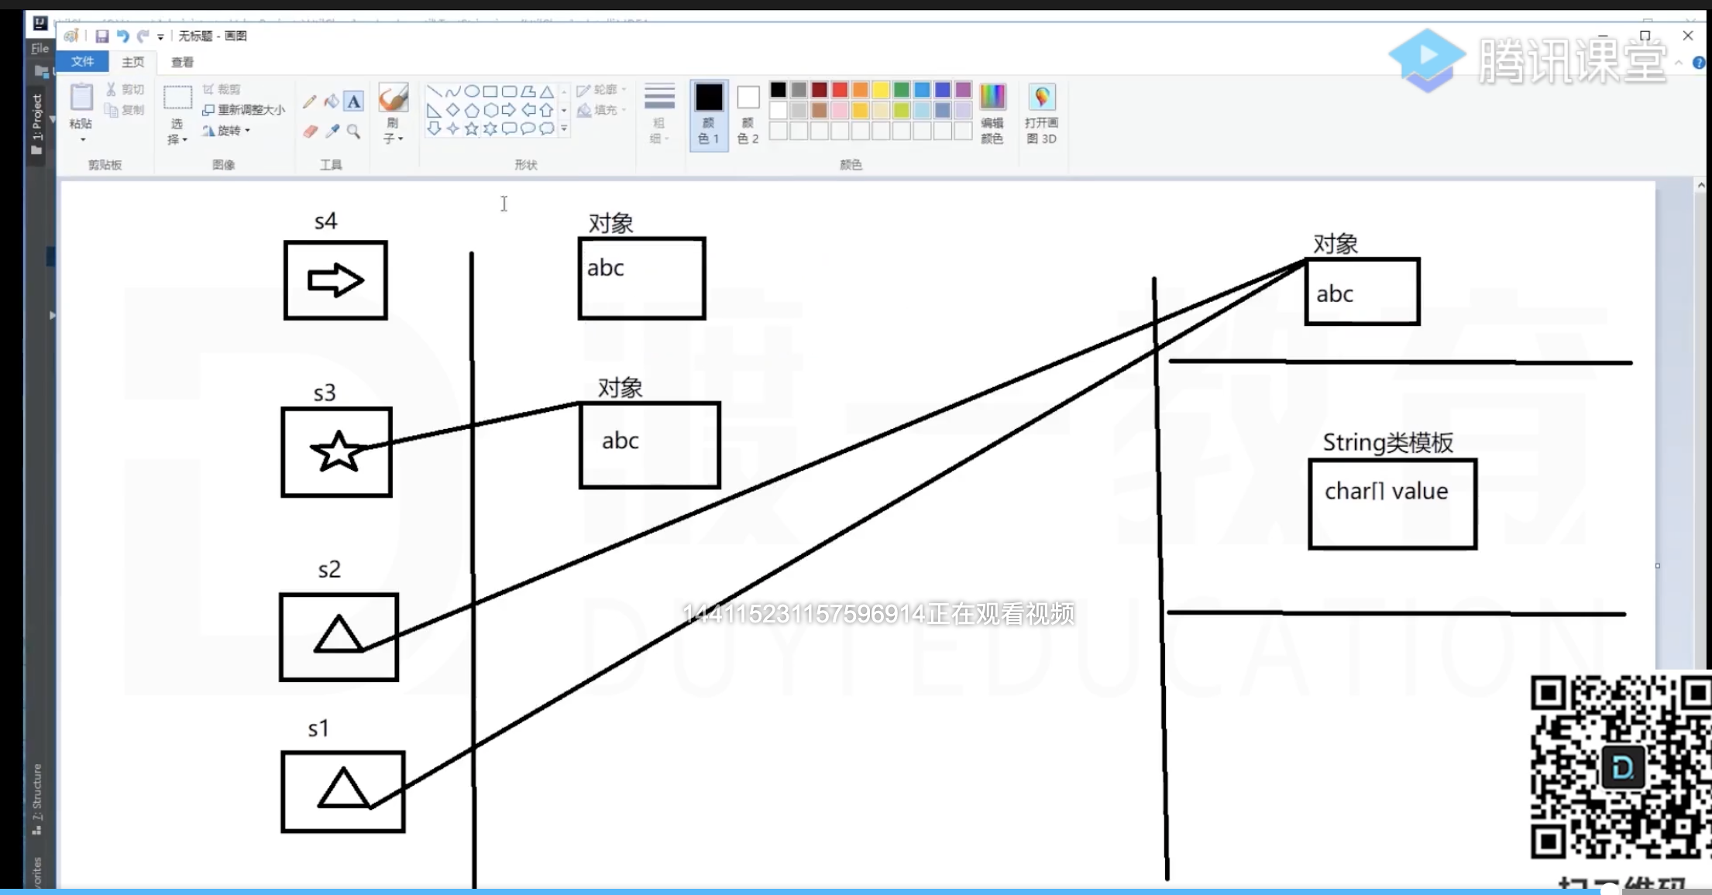Viewport: 1712px width, 895px height.
Task: Choose the Left arrow shape
Action: click(528, 110)
